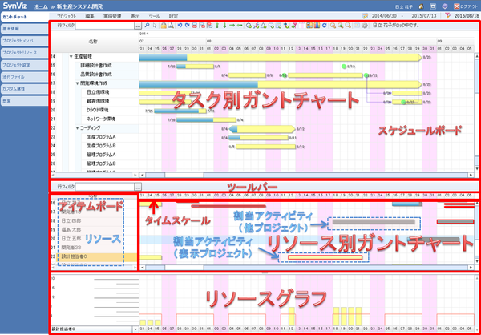Click the コーディング summary Gantt bar
The height and width of the screenshot is (335, 481).
pyautogui.click(x=262, y=129)
